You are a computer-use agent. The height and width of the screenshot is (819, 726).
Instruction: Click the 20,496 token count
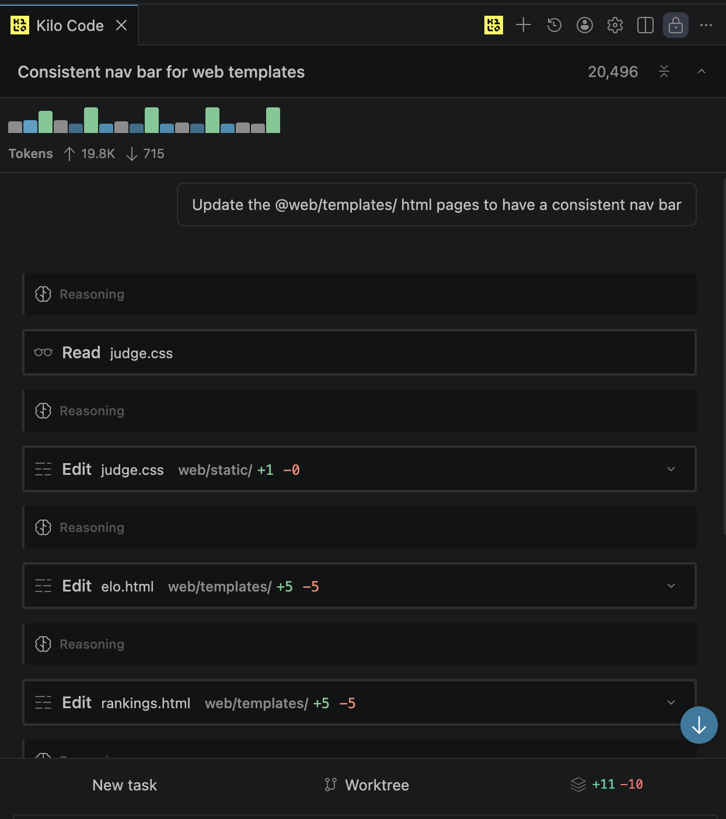613,72
